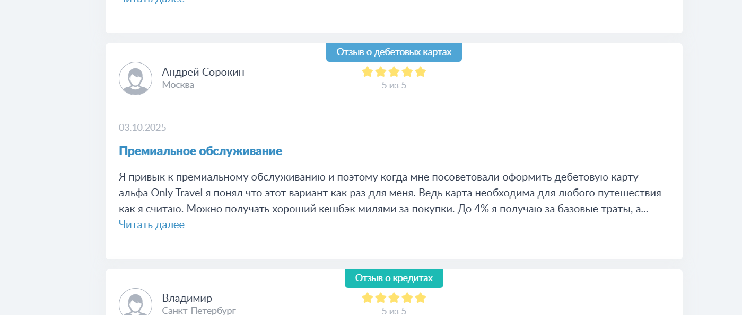742x315 pixels.
Task: Click the review date 03.10.2025
Action: pos(143,128)
